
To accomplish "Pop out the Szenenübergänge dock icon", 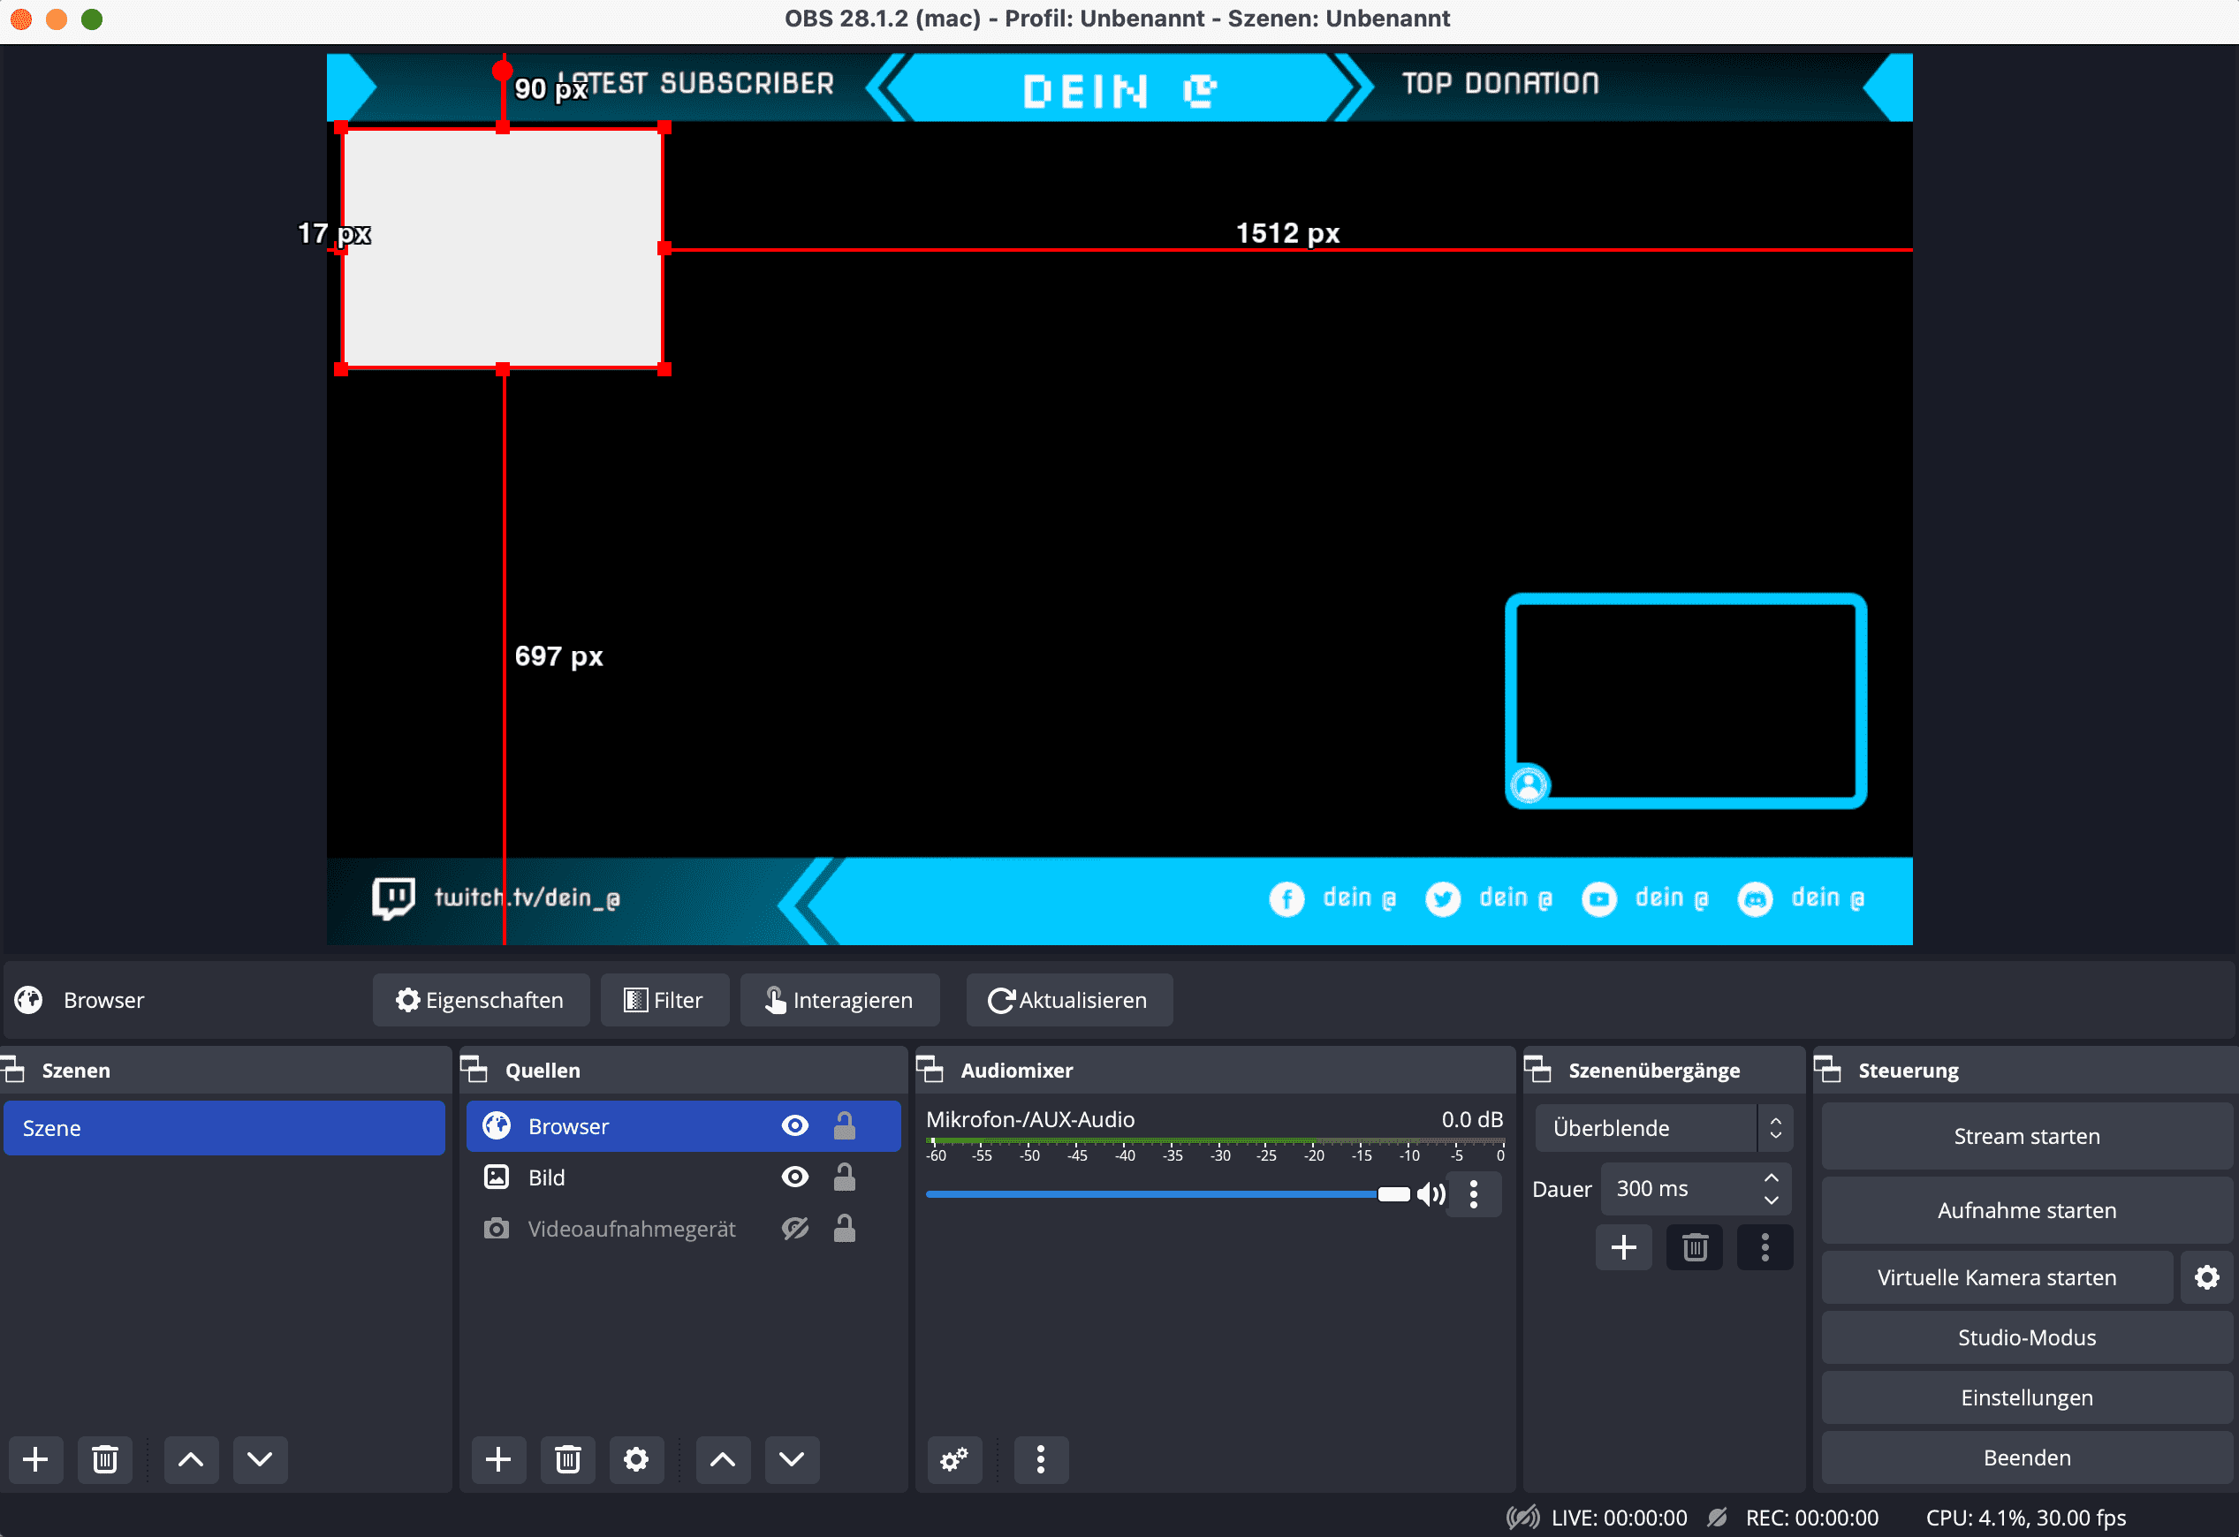I will click(1537, 1069).
